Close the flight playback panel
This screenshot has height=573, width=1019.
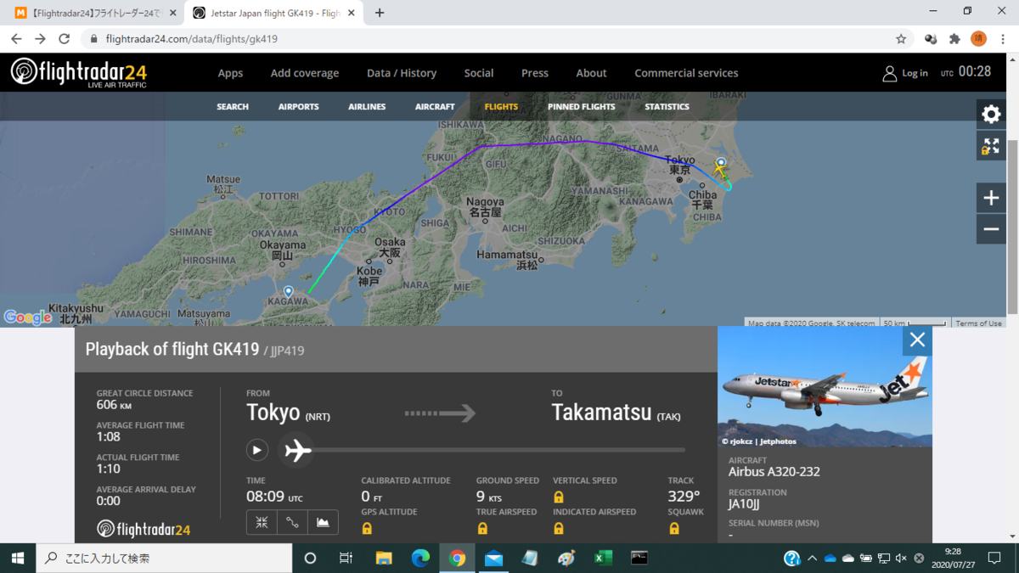coord(917,340)
